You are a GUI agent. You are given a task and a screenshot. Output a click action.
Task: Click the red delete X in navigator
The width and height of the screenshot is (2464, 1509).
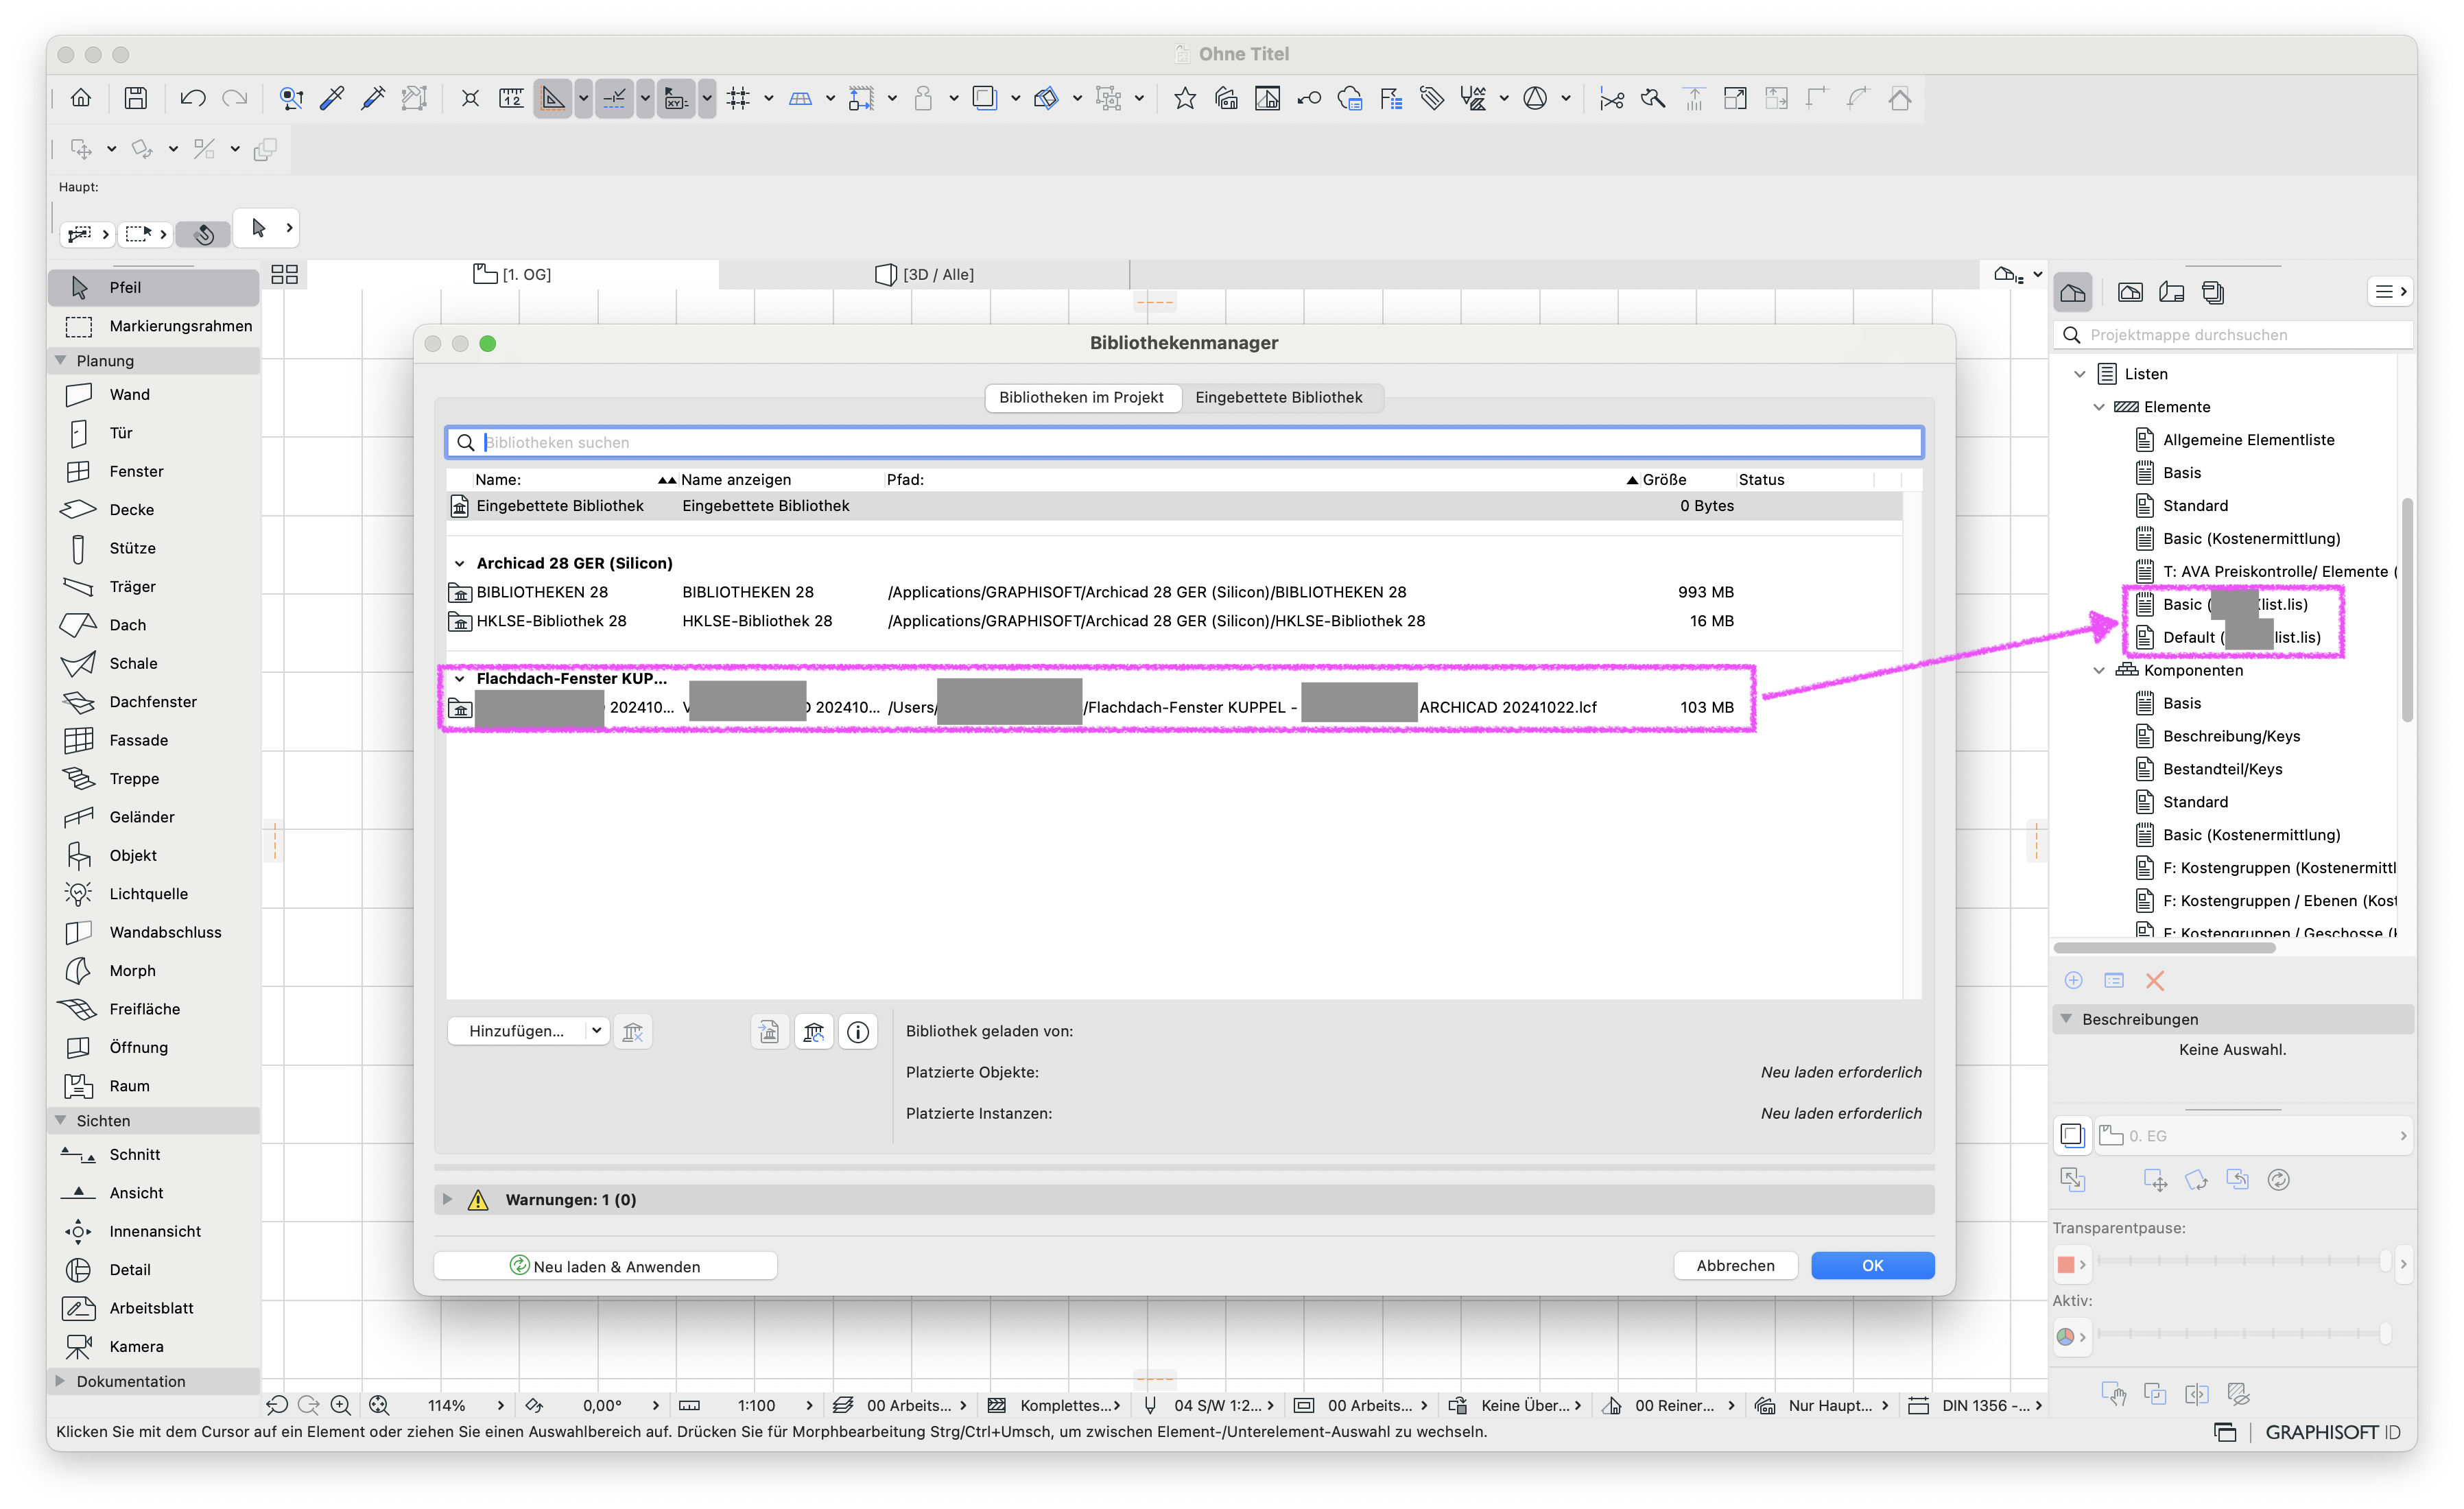[2155, 981]
